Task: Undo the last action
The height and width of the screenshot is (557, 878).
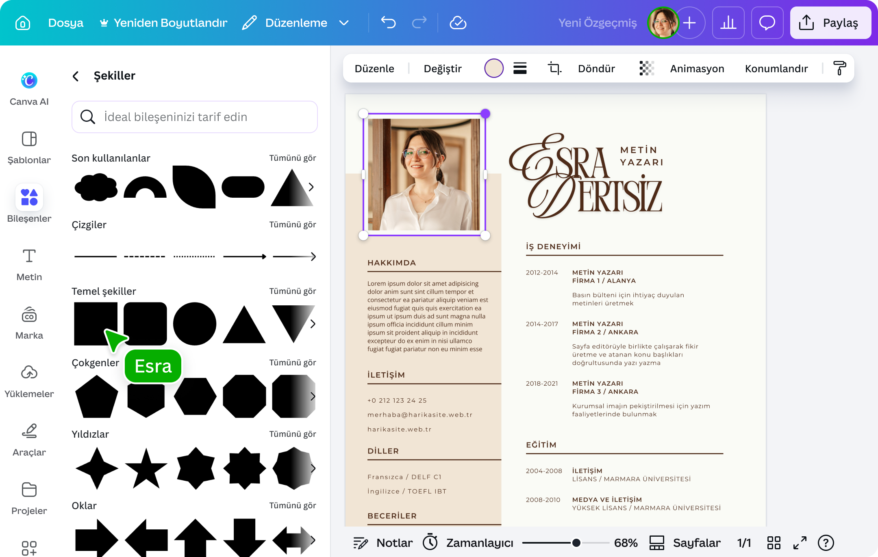Action: (388, 23)
